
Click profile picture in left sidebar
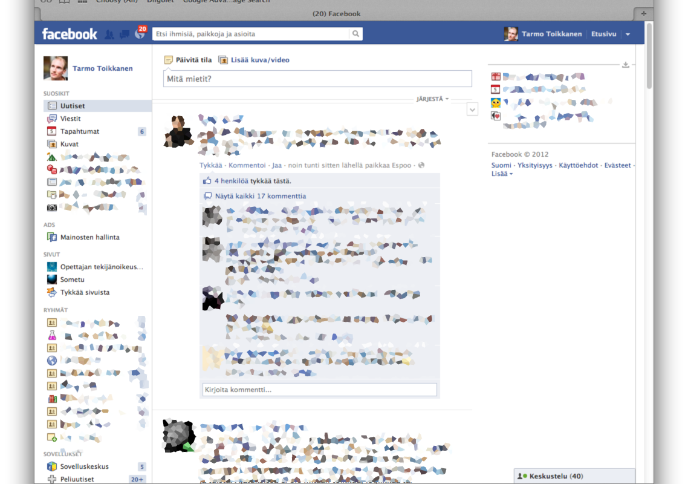pos(56,68)
